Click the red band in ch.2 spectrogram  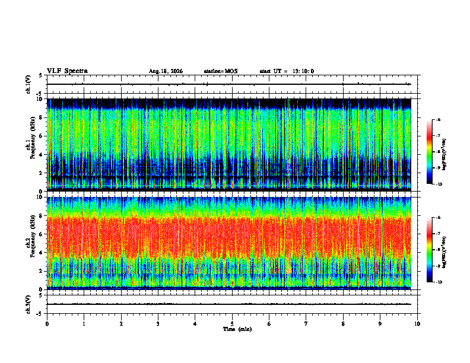tap(229, 237)
